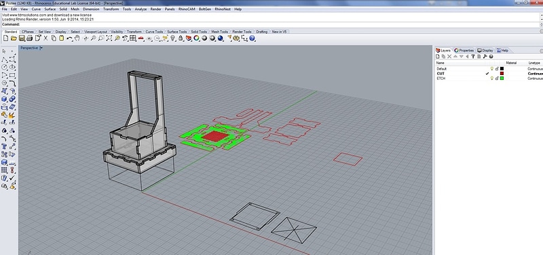Switch to the Display panel tab
Viewport: 543px width, 255px height.
click(485, 50)
